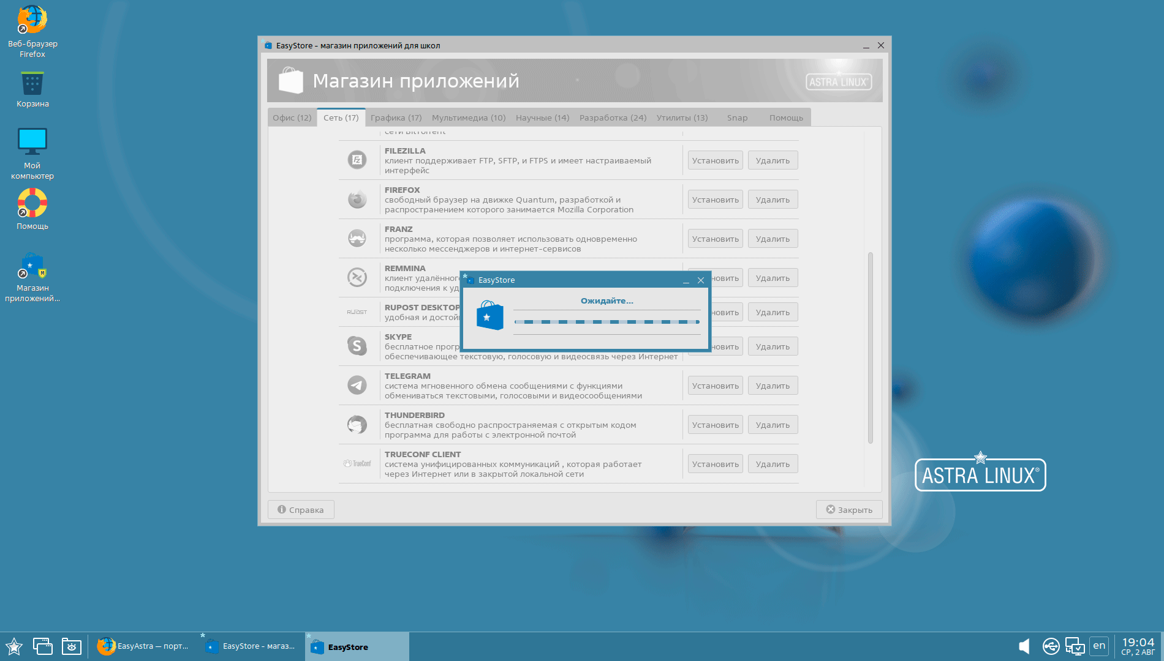Click the show desktop windows taskbar icon
This screenshot has width=1164, height=661.
[x=43, y=646]
